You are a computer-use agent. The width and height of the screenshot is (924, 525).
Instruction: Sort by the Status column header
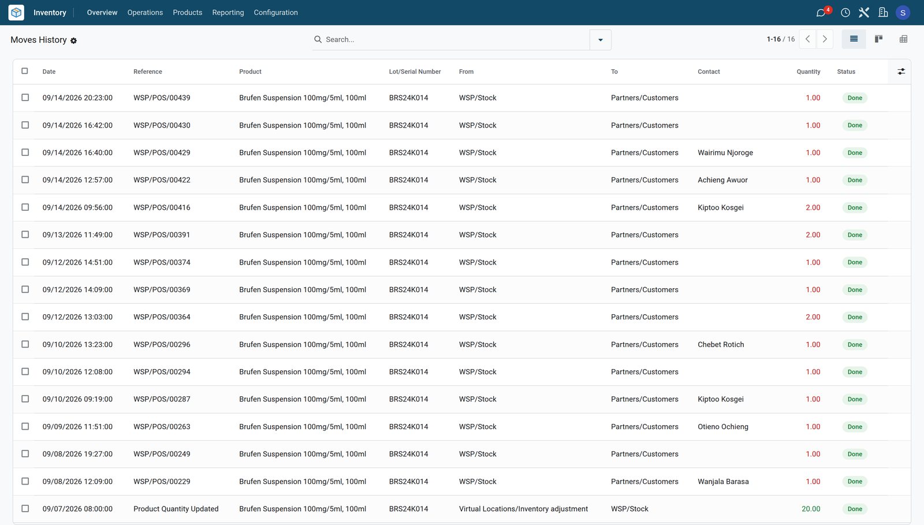click(846, 72)
